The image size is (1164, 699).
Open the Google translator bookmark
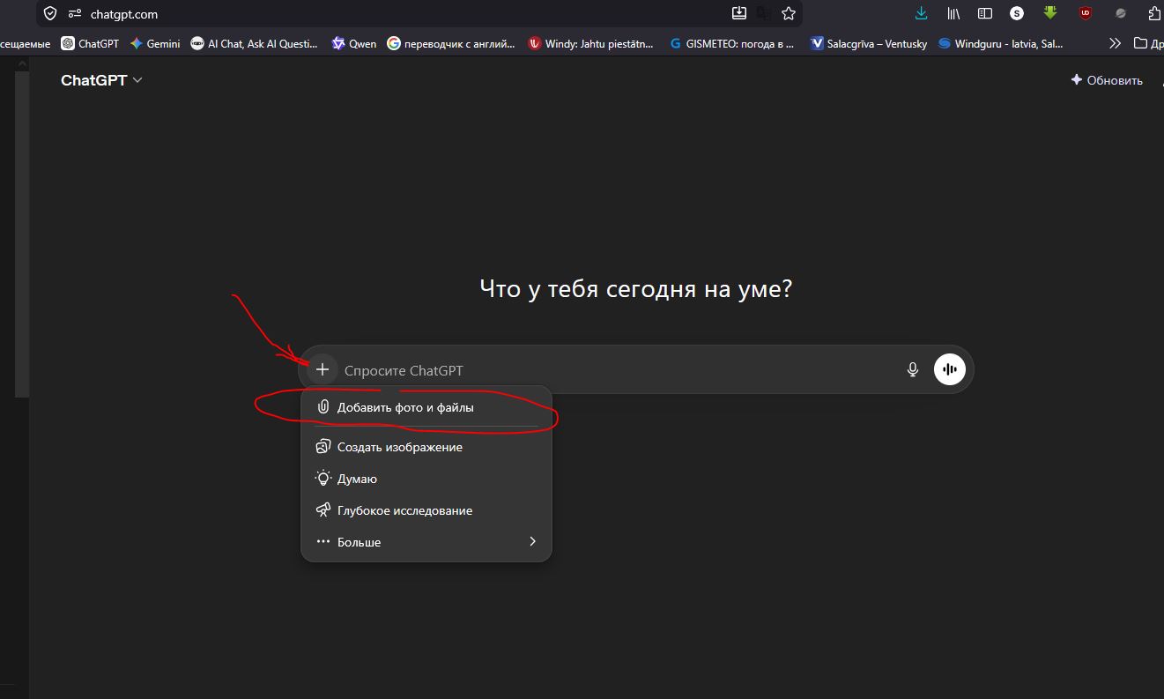[x=451, y=42]
